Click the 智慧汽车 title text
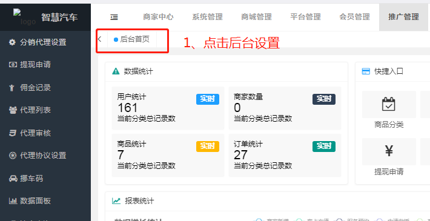This screenshot has width=430, height=221. 59,18
